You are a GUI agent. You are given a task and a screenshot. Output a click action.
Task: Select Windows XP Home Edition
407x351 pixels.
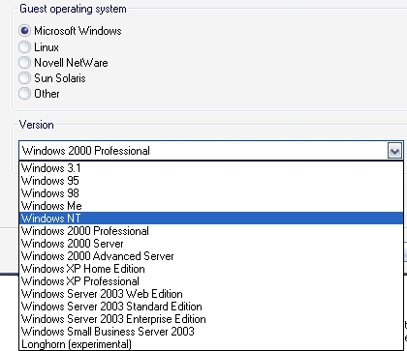[x=211, y=269]
